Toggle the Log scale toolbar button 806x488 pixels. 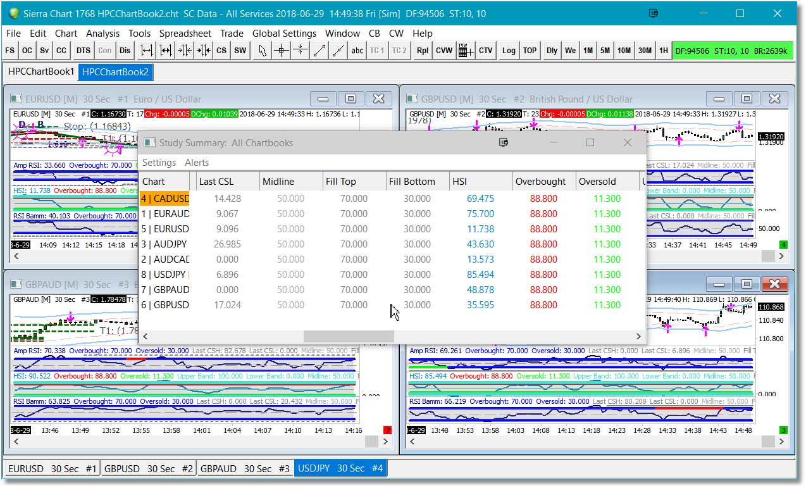(x=509, y=51)
